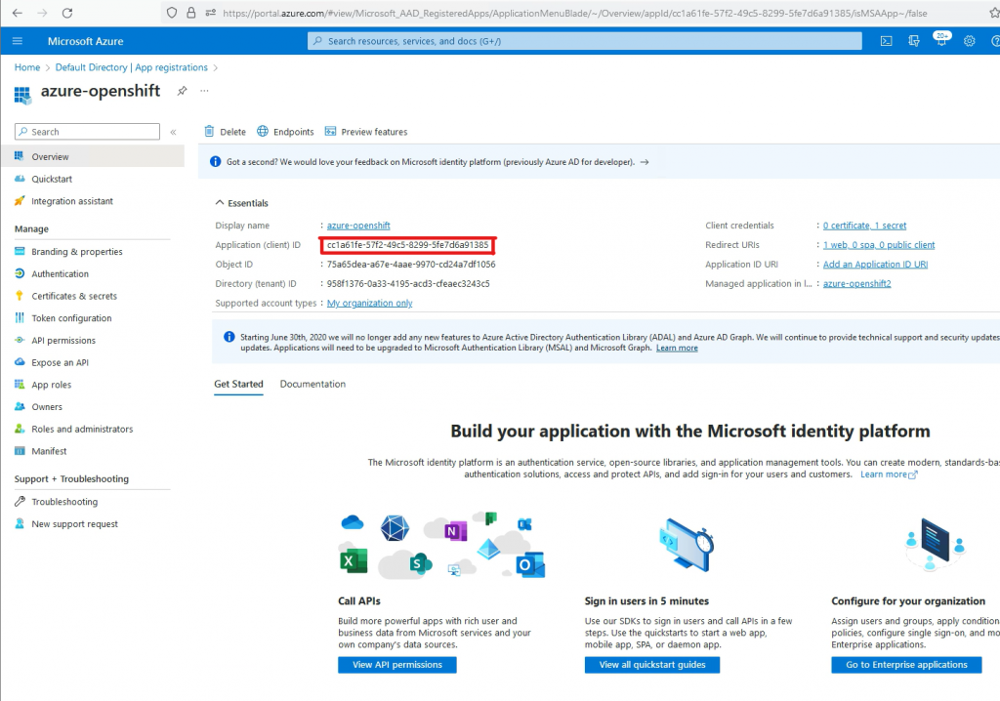Screen dimensions: 1000x701
Task: Open the notifications bell icon
Action: pos(941,40)
